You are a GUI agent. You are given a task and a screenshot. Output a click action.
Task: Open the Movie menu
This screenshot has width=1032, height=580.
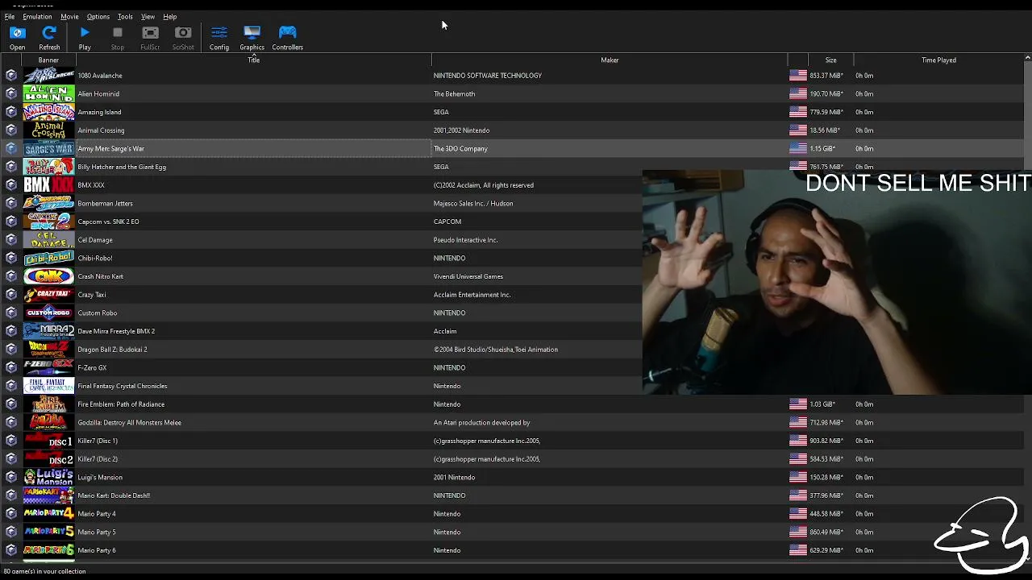click(69, 16)
